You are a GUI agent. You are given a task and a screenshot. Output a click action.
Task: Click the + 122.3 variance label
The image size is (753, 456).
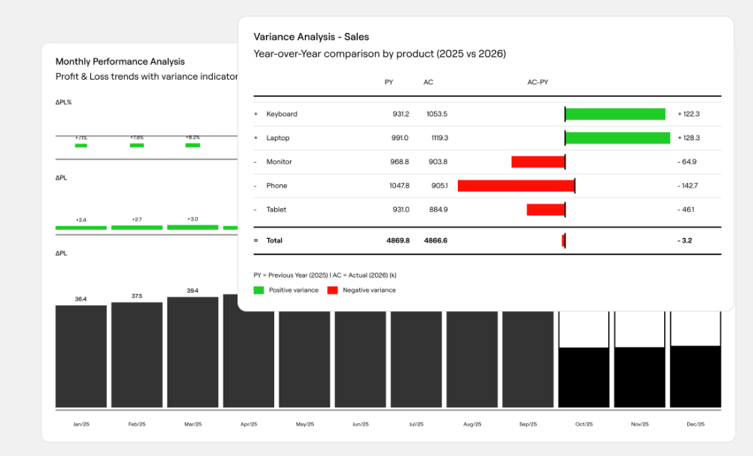[x=689, y=114]
